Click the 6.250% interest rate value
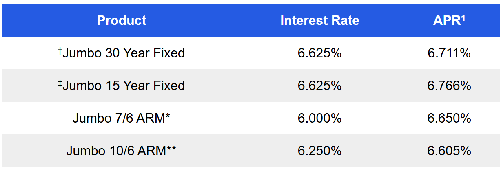This screenshot has width=501, height=169. [320, 151]
